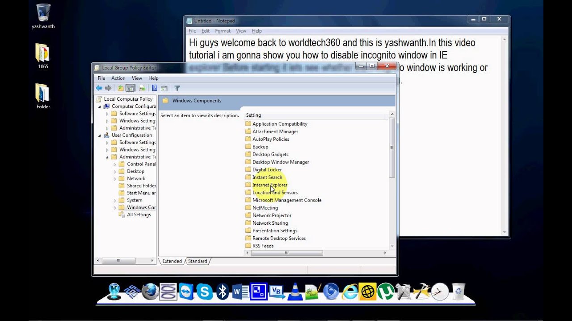
Task: Toggle the Show/Hide Console Tree toolbar button
Action: [x=130, y=88]
